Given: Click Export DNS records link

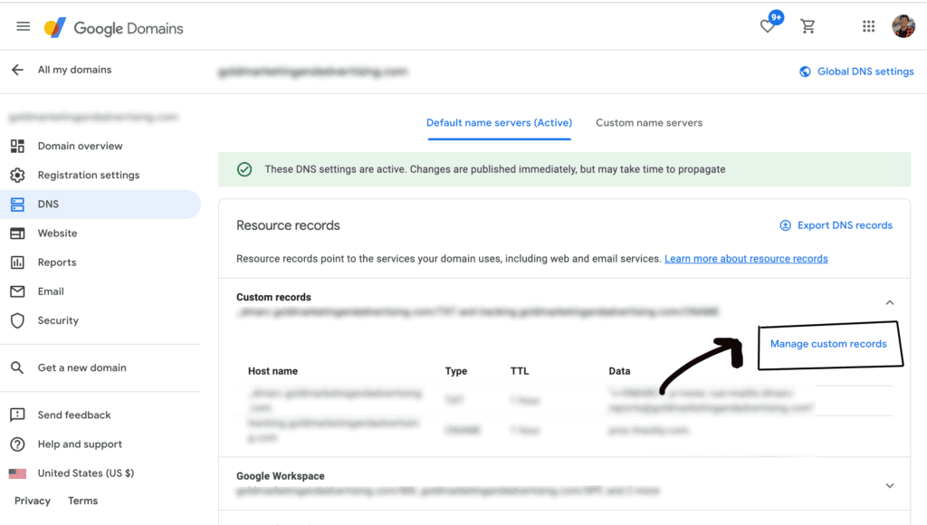Looking at the screenshot, I should pos(845,225).
